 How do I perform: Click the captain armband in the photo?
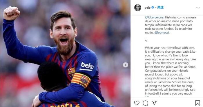tap(81, 80)
